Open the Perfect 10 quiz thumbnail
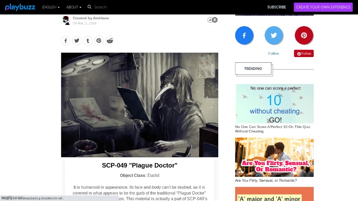Viewport: 358px width, 201px height. (274, 103)
